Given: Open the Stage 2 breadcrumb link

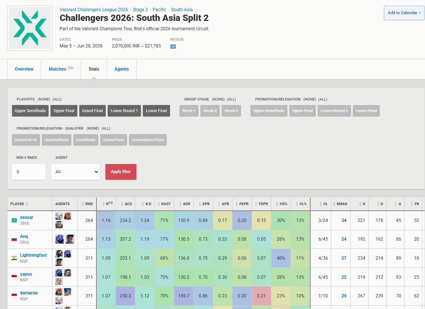Looking at the screenshot, I should click(x=141, y=9).
